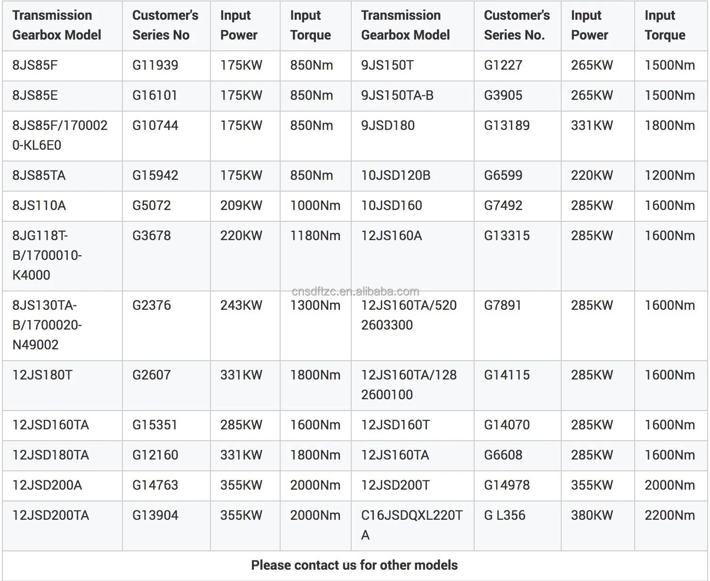Viewport: 710px width, 581px height.
Task: Select the C16JSDQXL220TA model cell
Action: click(411, 525)
